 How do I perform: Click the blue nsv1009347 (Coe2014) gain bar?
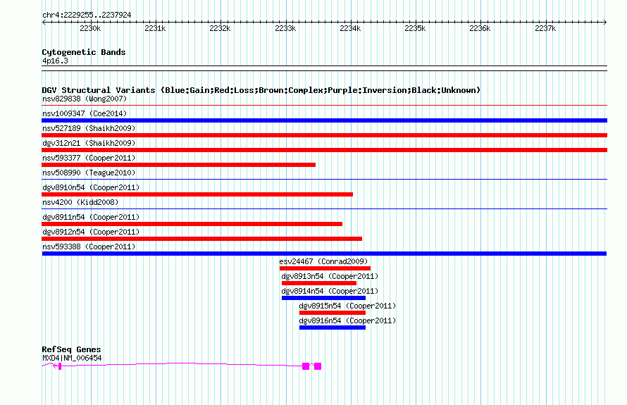pyautogui.click(x=324, y=120)
